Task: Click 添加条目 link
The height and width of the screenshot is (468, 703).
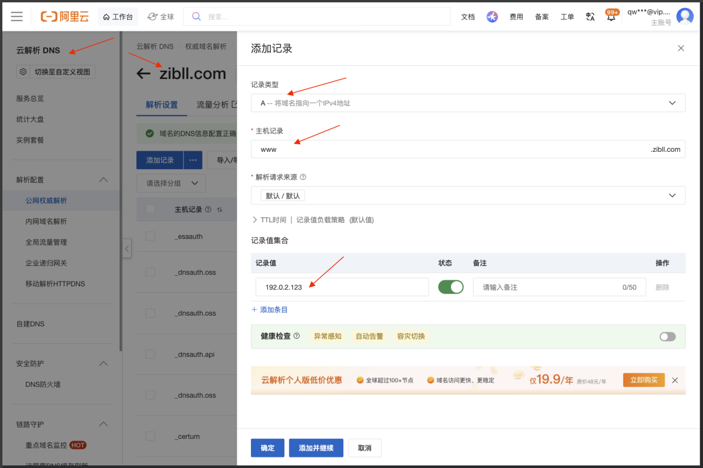Action: (x=270, y=310)
